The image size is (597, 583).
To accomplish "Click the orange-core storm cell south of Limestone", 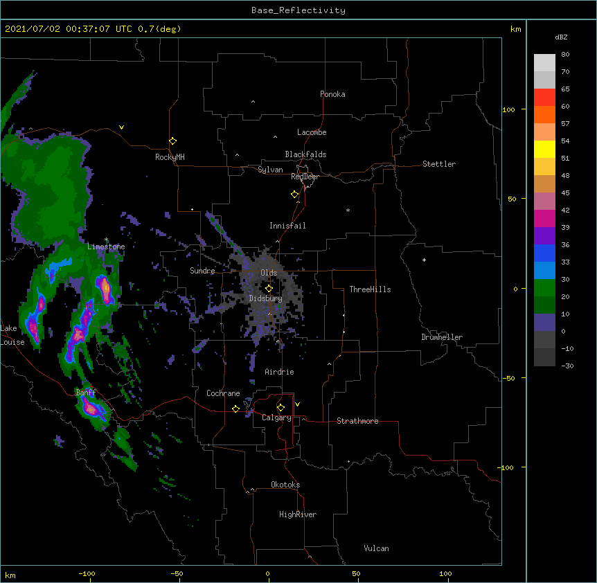I will coord(105,289).
